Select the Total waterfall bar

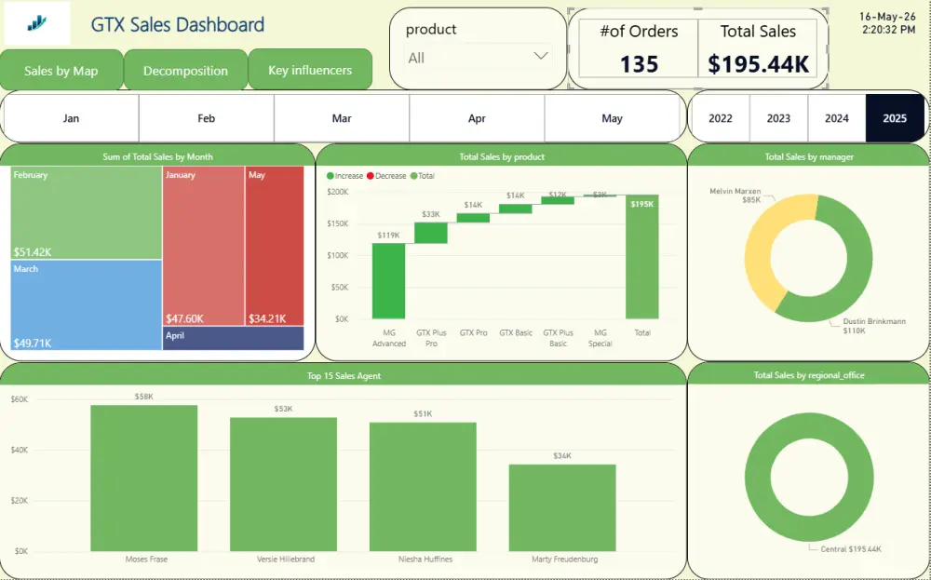click(x=641, y=257)
